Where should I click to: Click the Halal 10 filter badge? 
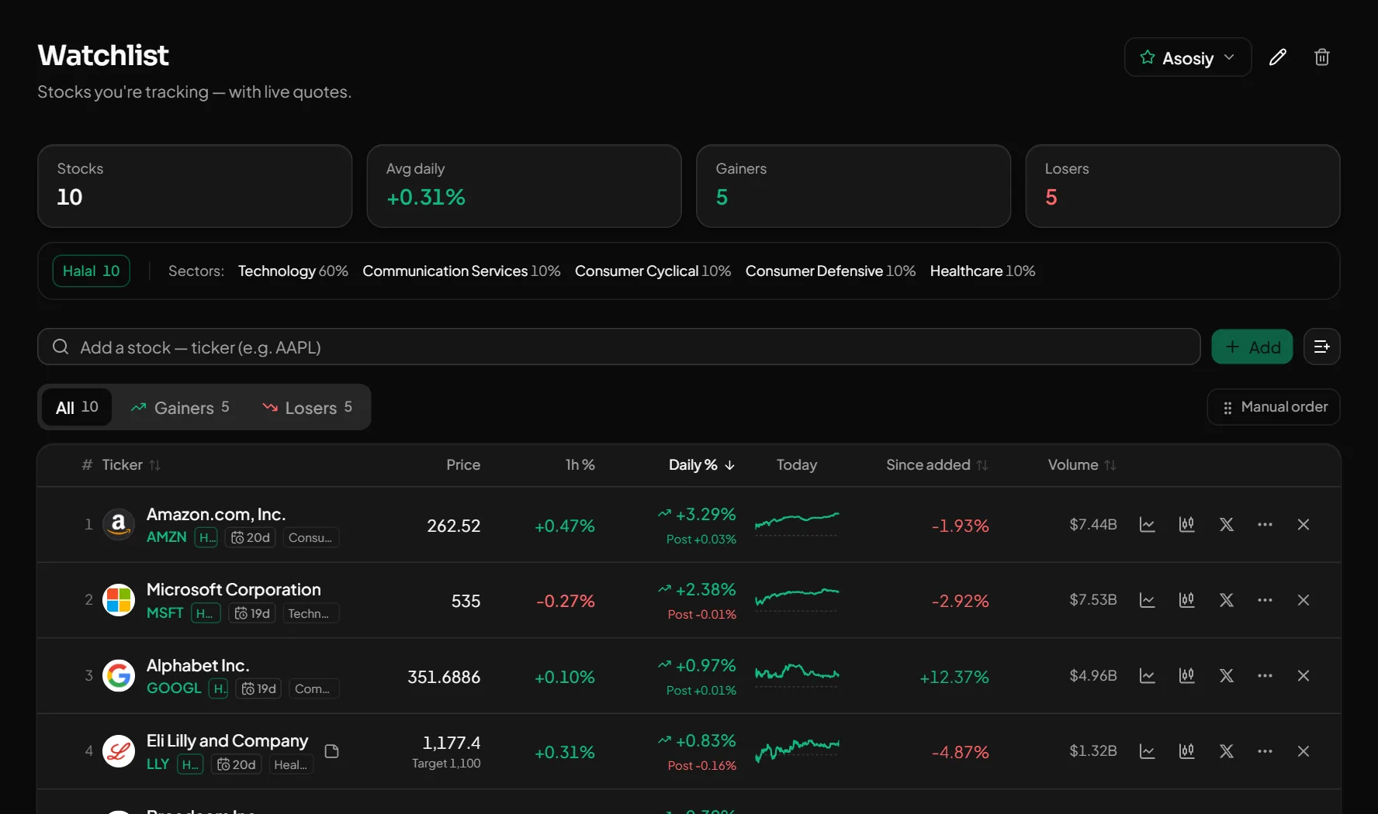coord(91,271)
